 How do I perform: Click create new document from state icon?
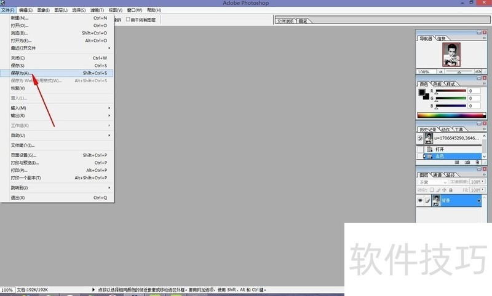pos(457,162)
